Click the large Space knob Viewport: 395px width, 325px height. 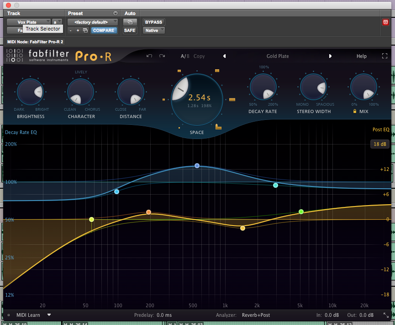pos(197,100)
